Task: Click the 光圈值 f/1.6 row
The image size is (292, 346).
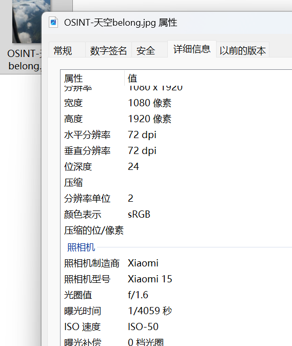Action: [176, 295]
